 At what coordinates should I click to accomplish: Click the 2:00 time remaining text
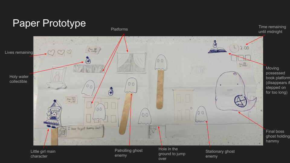tap(244, 48)
